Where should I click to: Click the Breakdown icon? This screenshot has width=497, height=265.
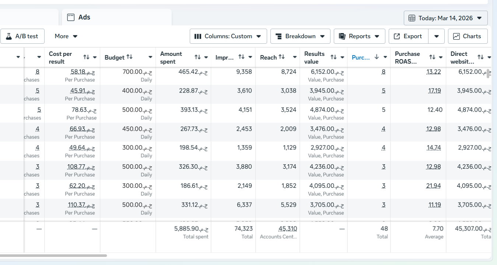point(279,36)
